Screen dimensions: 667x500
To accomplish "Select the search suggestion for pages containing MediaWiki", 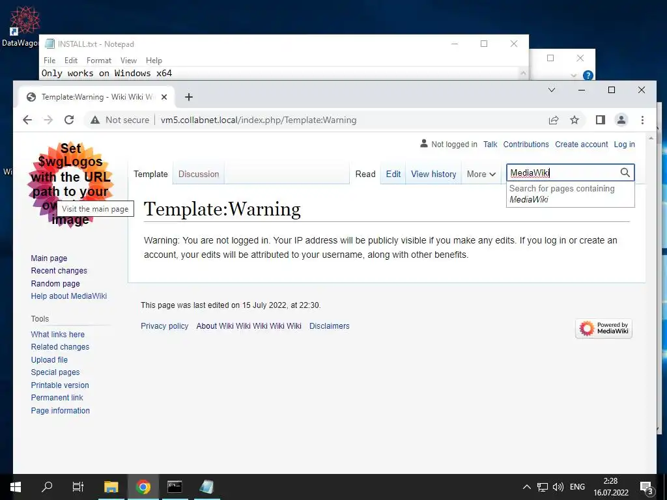I will 570,194.
